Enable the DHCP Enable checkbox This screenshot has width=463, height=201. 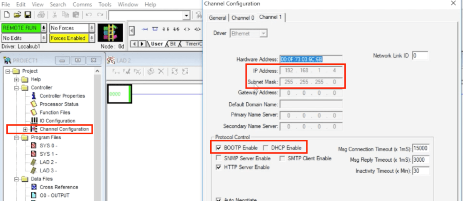(266, 148)
